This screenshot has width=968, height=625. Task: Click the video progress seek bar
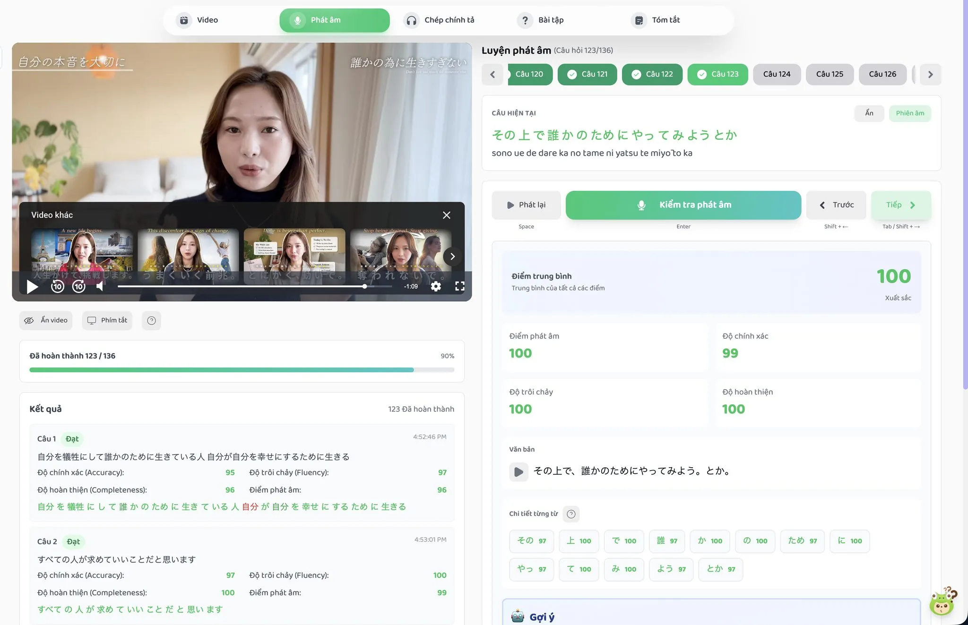coord(255,286)
